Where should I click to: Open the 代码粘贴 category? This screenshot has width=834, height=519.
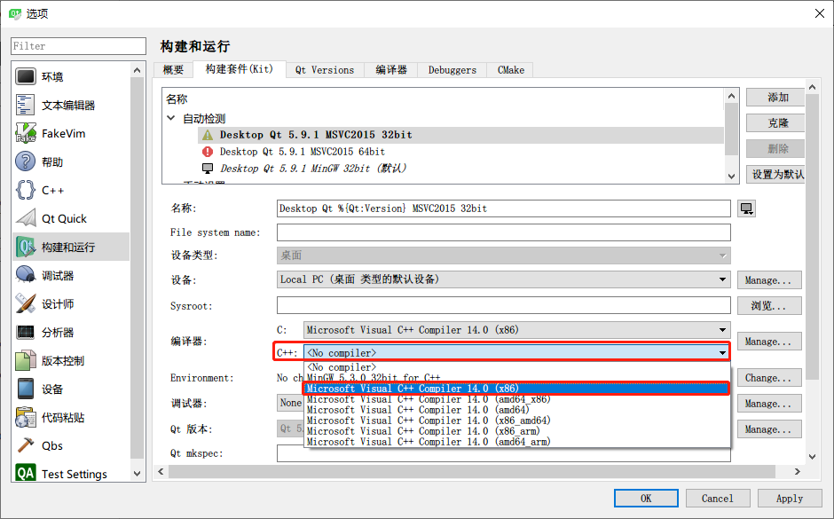71,418
